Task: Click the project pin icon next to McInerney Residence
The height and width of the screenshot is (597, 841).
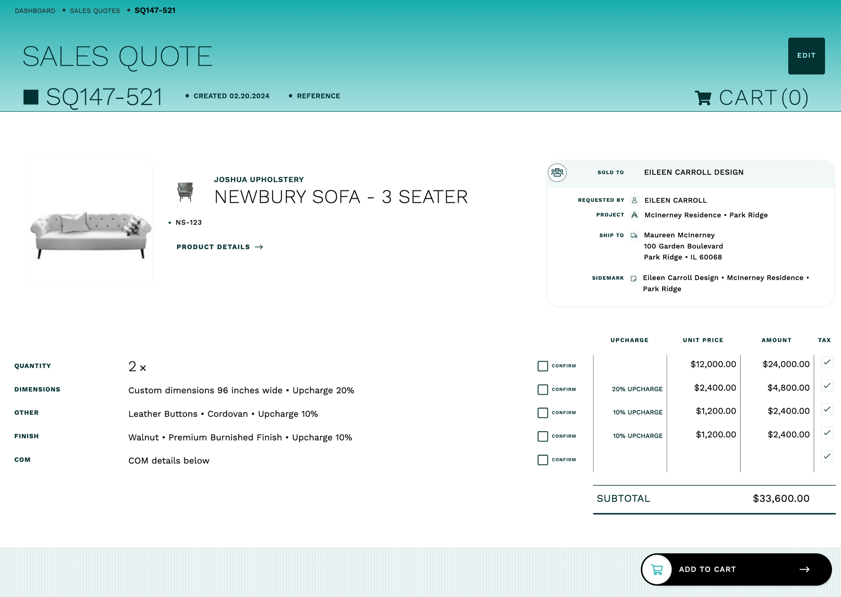Action: pos(635,215)
